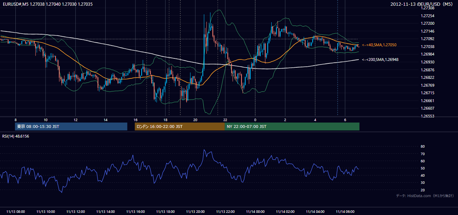
Task: Click RSI scale value 50
Action: [423, 168]
